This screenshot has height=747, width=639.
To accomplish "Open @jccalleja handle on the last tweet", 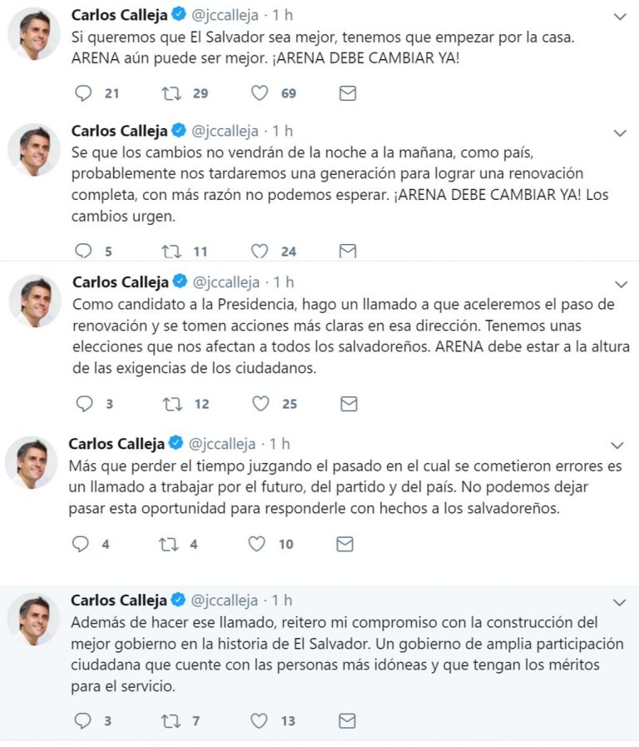I will tap(224, 600).
